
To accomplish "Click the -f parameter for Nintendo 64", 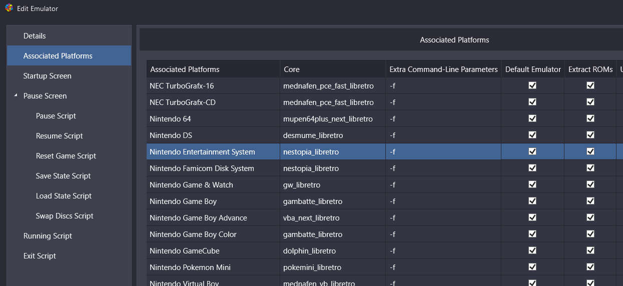I will pos(443,118).
